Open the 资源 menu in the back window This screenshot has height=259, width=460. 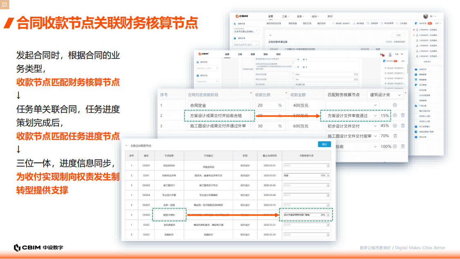[300, 16]
